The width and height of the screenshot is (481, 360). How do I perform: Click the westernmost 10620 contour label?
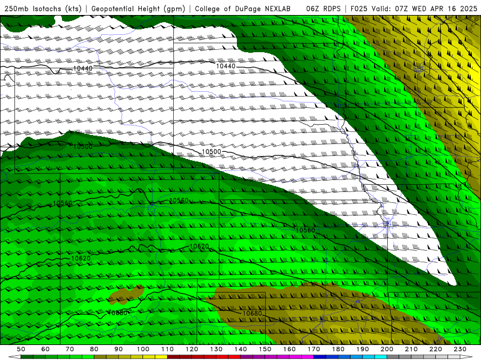point(81,258)
